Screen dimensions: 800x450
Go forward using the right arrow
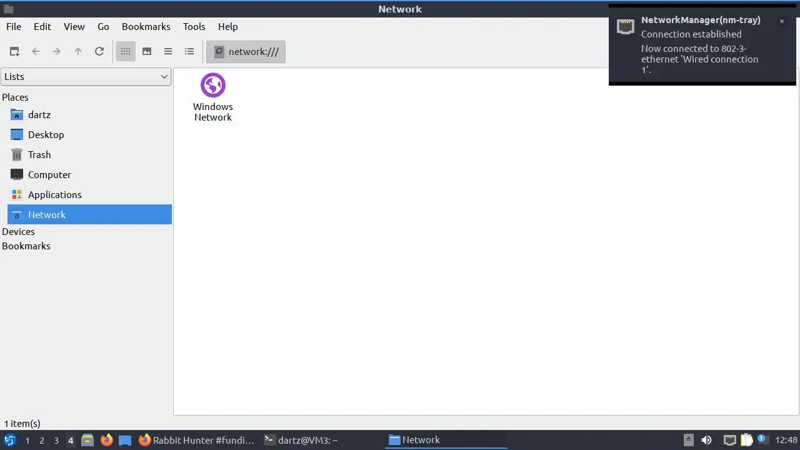[57, 51]
